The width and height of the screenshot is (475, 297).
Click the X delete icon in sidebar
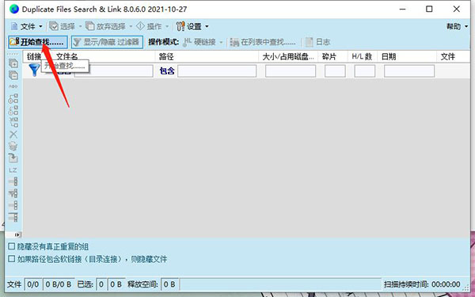click(13, 135)
